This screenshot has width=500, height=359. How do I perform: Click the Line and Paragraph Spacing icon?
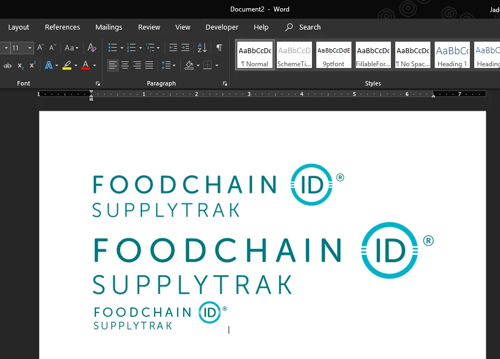(x=166, y=65)
